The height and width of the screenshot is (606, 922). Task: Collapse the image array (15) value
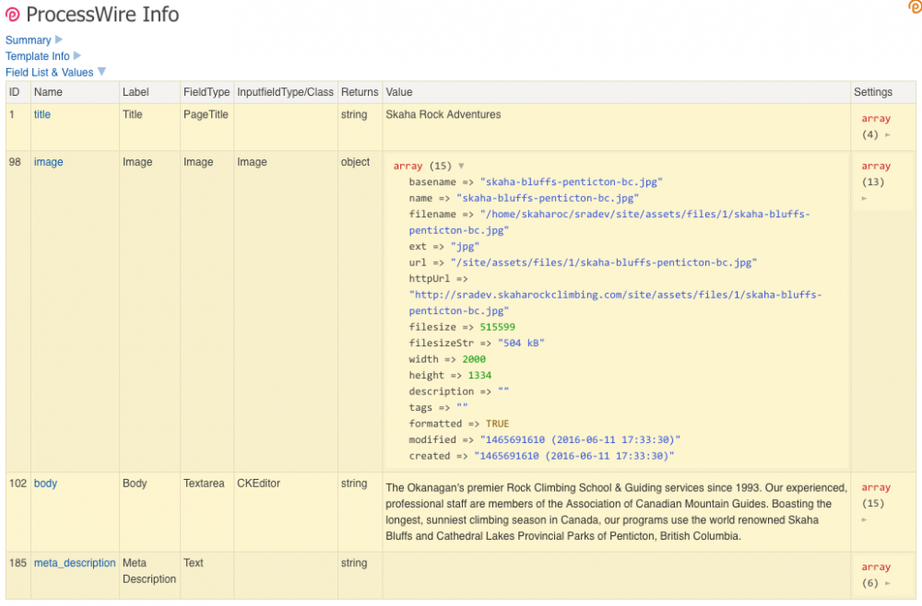[461, 167]
